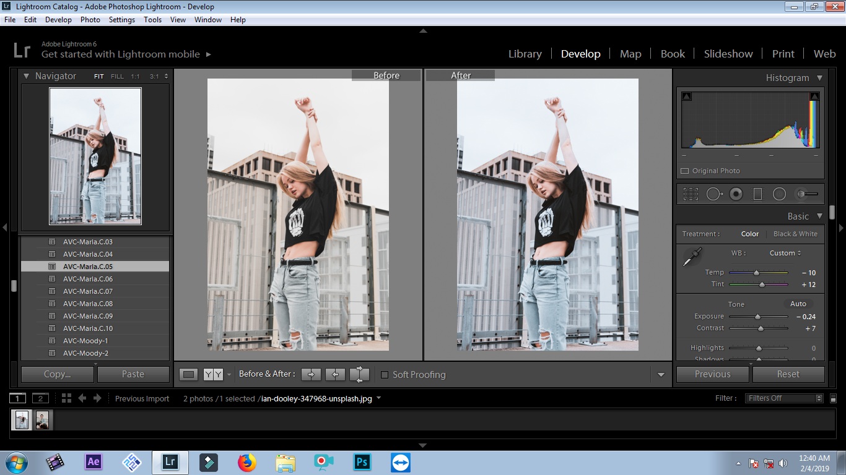Click the Lr logo identity plate

[22, 50]
